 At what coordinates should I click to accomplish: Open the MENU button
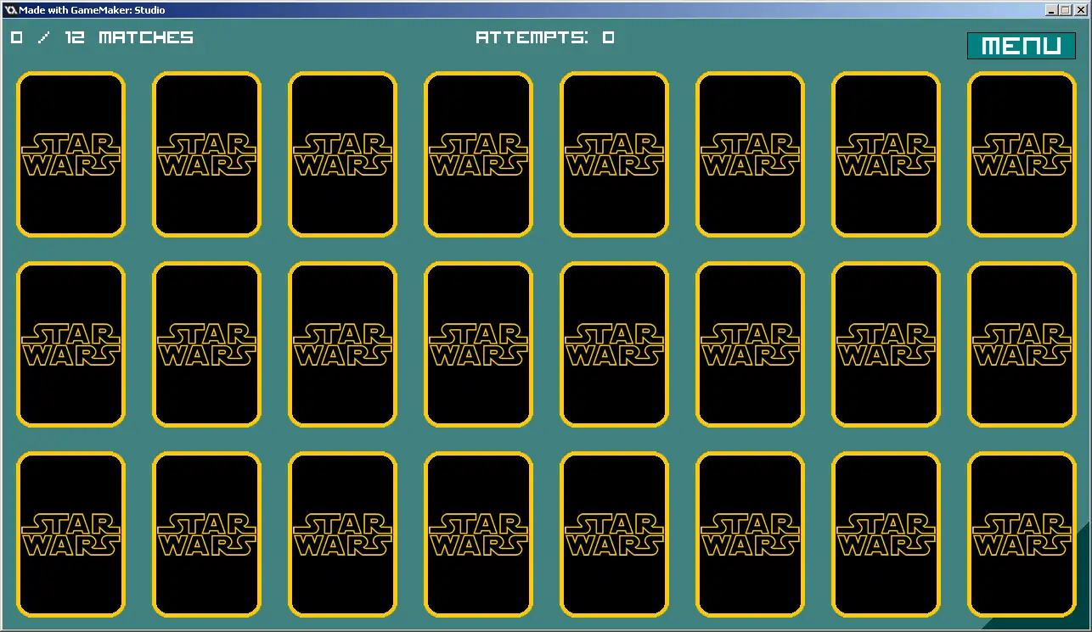click(1022, 46)
